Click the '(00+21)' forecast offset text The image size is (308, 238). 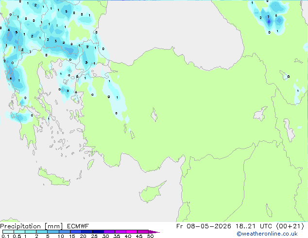290,226
